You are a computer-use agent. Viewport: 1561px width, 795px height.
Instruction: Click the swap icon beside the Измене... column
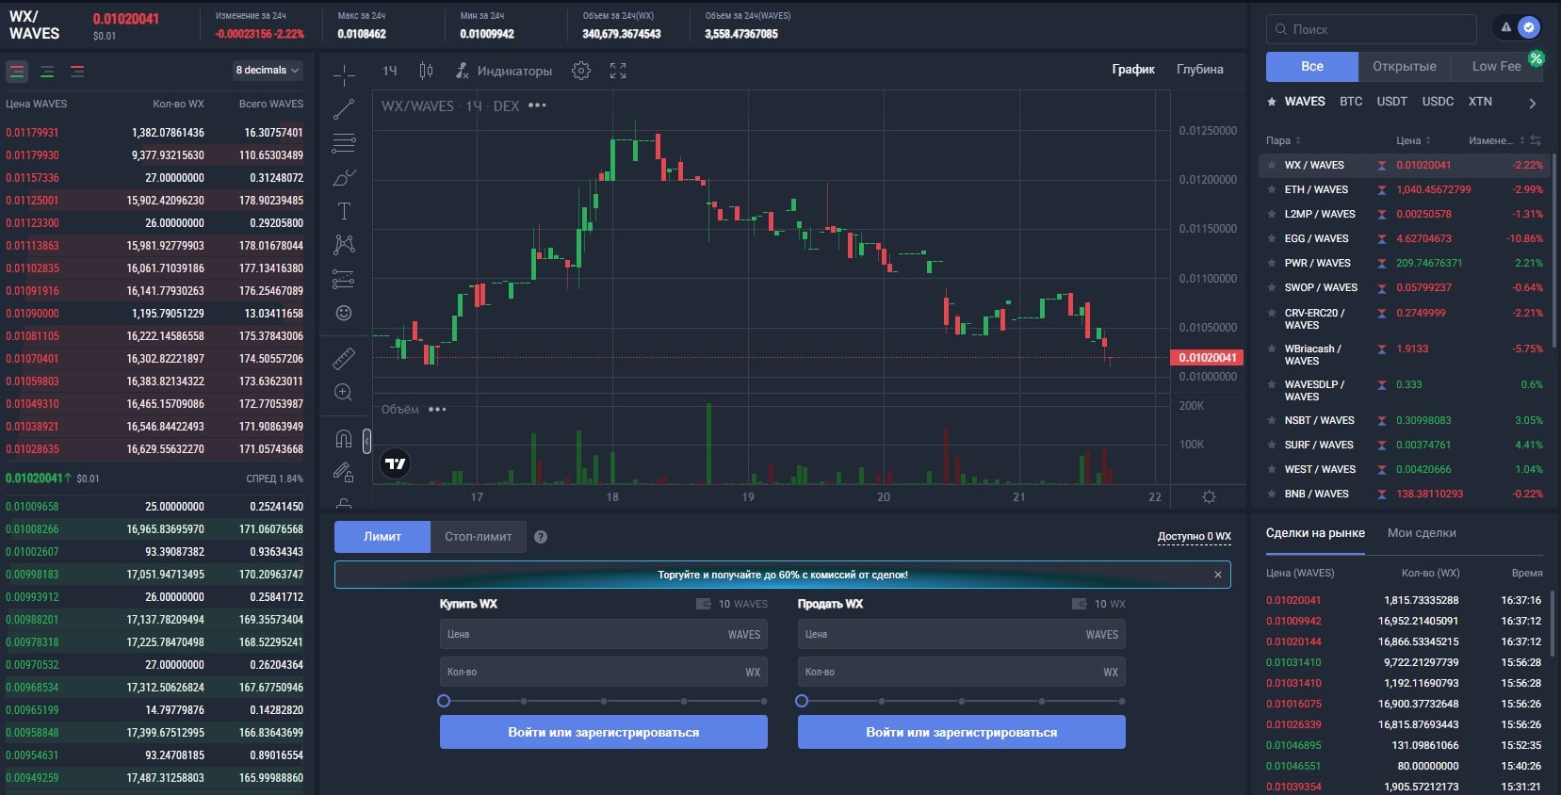1536,140
